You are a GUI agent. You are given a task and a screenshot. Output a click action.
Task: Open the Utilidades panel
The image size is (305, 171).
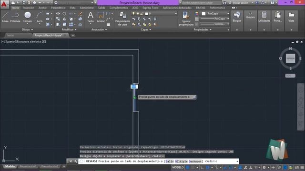pyautogui.click(x=264, y=17)
